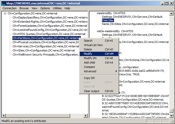Viewport: 175px width, 124px height.
Task: Click CN=WellKnown Security Principals node
Action: coord(45,55)
